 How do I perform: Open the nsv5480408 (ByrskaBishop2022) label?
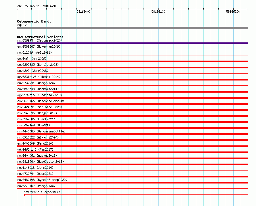[x=42, y=180]
